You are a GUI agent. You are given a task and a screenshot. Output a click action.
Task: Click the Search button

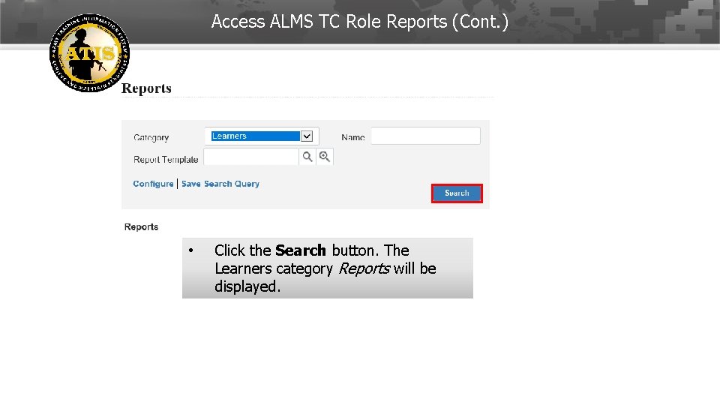tap(457, 193)
